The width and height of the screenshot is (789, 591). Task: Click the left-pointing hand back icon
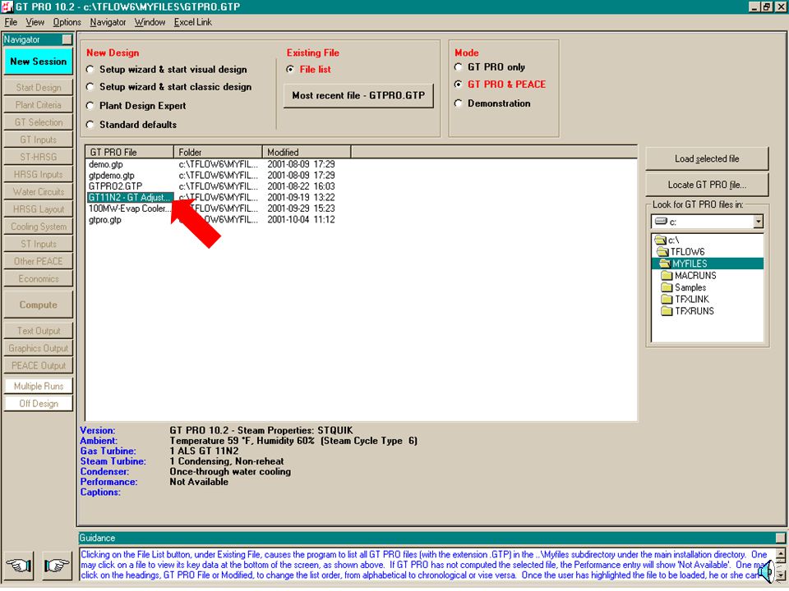click(x=19, y=567)
